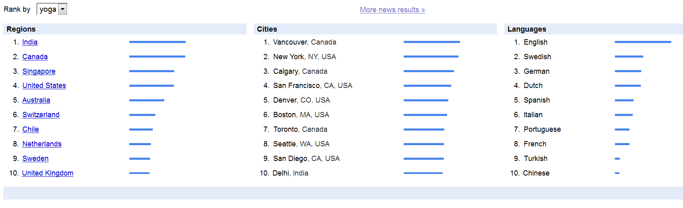Open the Australia region link
Screen dimensions: 683x208
point(36,100)
